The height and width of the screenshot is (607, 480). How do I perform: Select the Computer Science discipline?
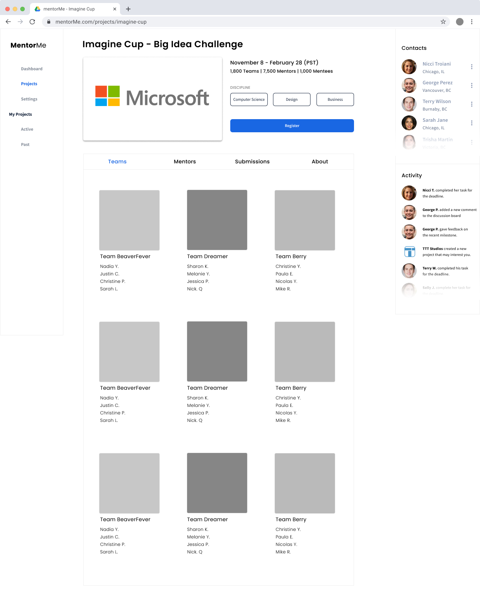(x=249, y=100)
